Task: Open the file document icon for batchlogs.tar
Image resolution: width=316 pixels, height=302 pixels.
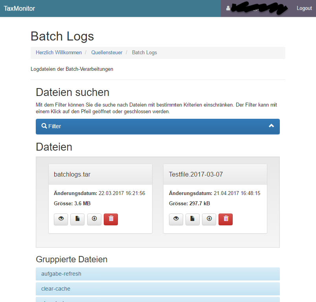Action: click(x=77, y=219)
